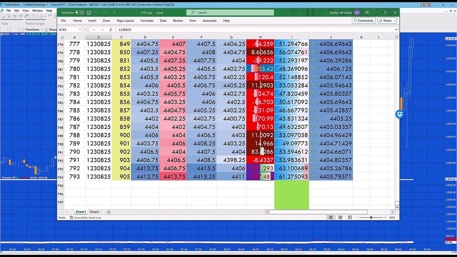This screenshot has height=257, width=457.
Task: Click the zoom slider handle
Action: tap(371, 218)
